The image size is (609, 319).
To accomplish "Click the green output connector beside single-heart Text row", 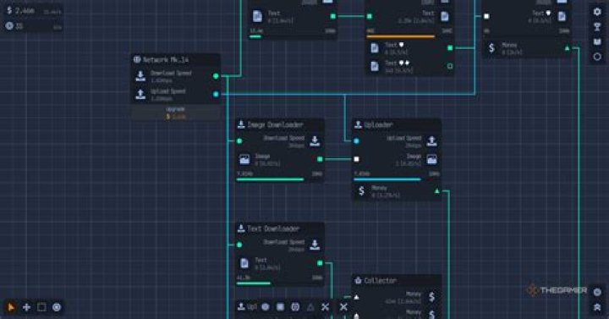I will tap(450, 48).
